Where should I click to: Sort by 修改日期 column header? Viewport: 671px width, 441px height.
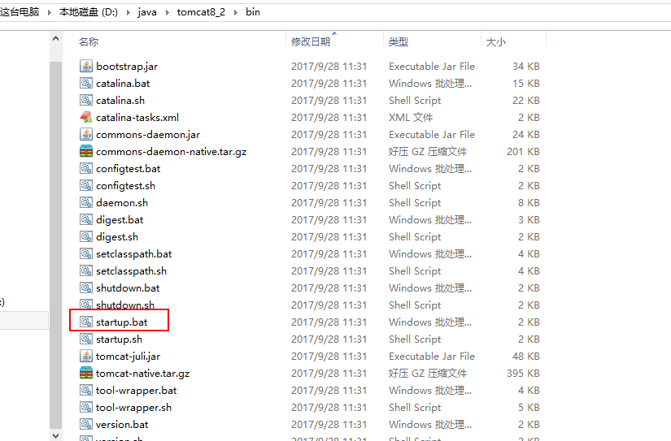311,41
